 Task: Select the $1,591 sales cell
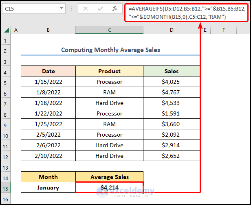pos(172,113)
